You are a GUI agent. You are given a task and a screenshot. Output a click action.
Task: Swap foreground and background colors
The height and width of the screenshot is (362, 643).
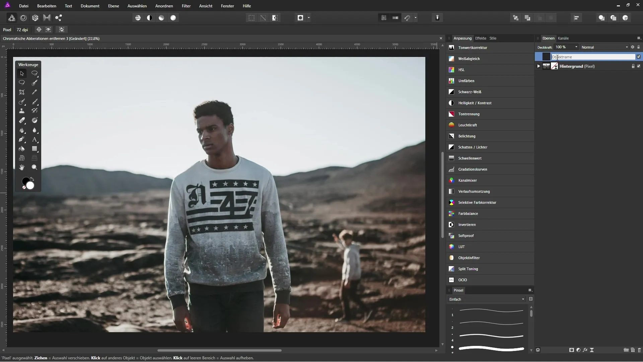click(x=32, y=179)
